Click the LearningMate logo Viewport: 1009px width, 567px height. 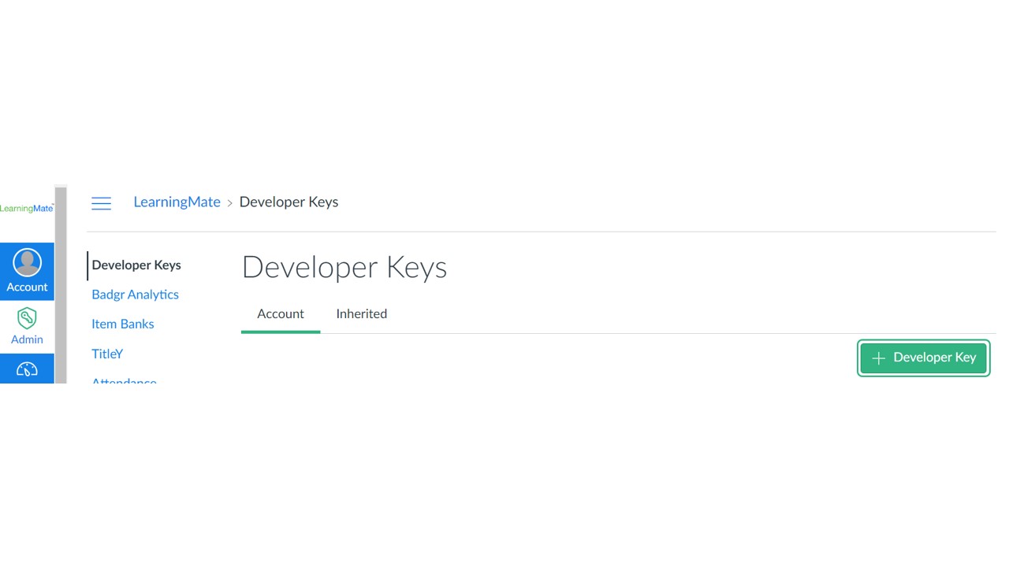[27, 209]
